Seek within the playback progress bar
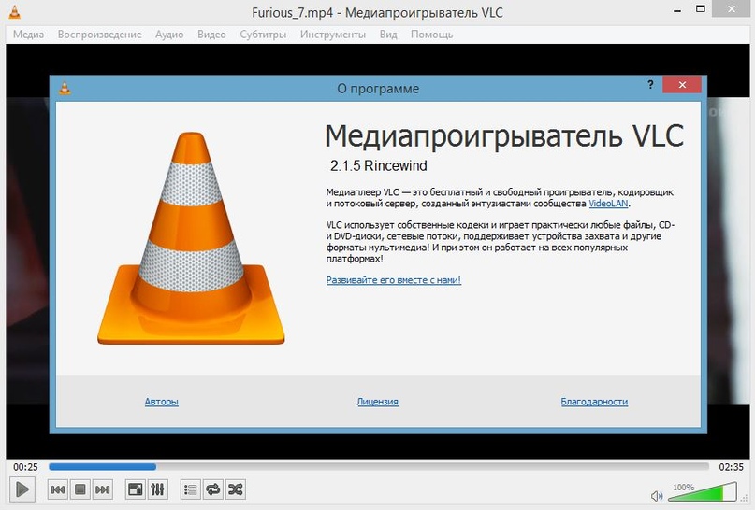 point(379,466)
